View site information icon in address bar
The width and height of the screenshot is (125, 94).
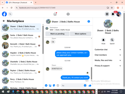click(17, 8)
